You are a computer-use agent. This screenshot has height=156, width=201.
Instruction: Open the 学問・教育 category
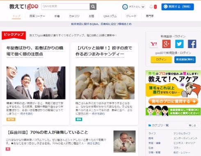point(154,152)
